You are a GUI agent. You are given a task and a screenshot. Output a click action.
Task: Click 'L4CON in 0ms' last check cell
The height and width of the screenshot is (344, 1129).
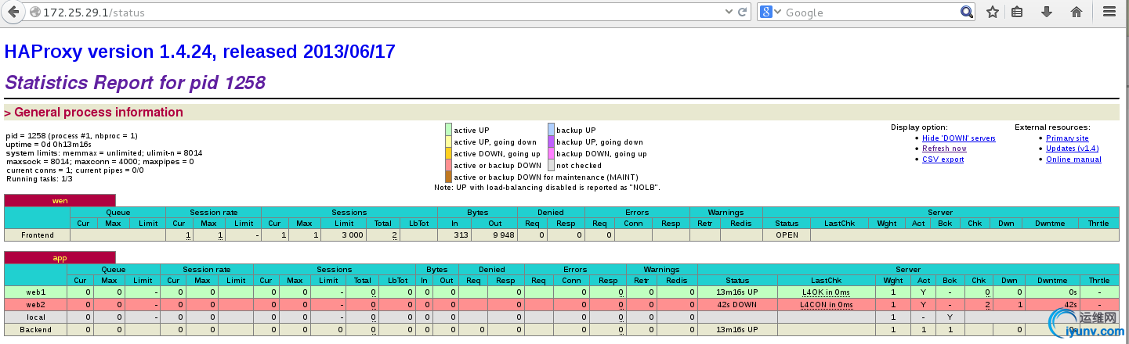[x=826, y=304]
